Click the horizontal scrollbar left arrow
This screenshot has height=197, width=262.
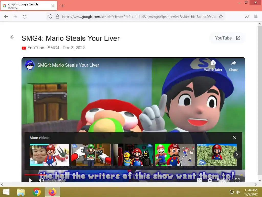coord(2,184)
